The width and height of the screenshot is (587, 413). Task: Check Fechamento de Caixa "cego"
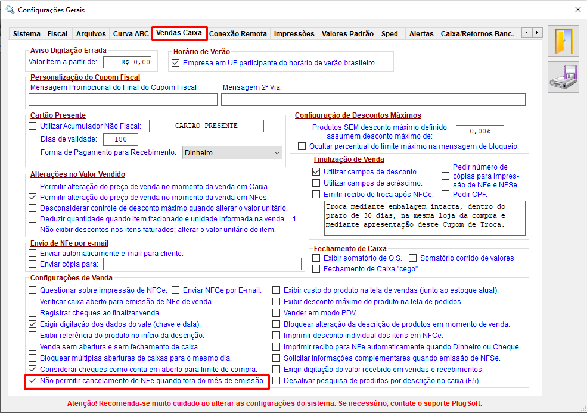(x=316, y=269)
